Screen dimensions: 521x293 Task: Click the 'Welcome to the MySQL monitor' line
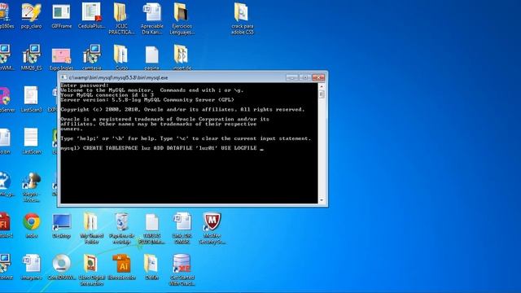tap(152, 90)
